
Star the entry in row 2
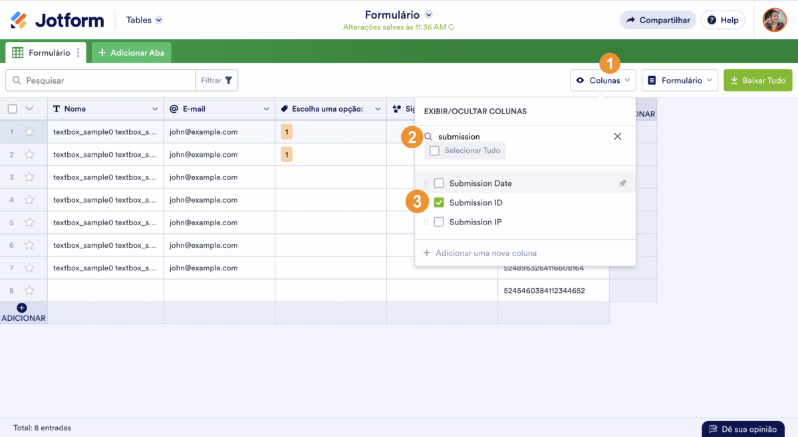29,154
